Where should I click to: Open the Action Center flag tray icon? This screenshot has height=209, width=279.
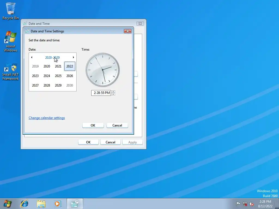238,204
